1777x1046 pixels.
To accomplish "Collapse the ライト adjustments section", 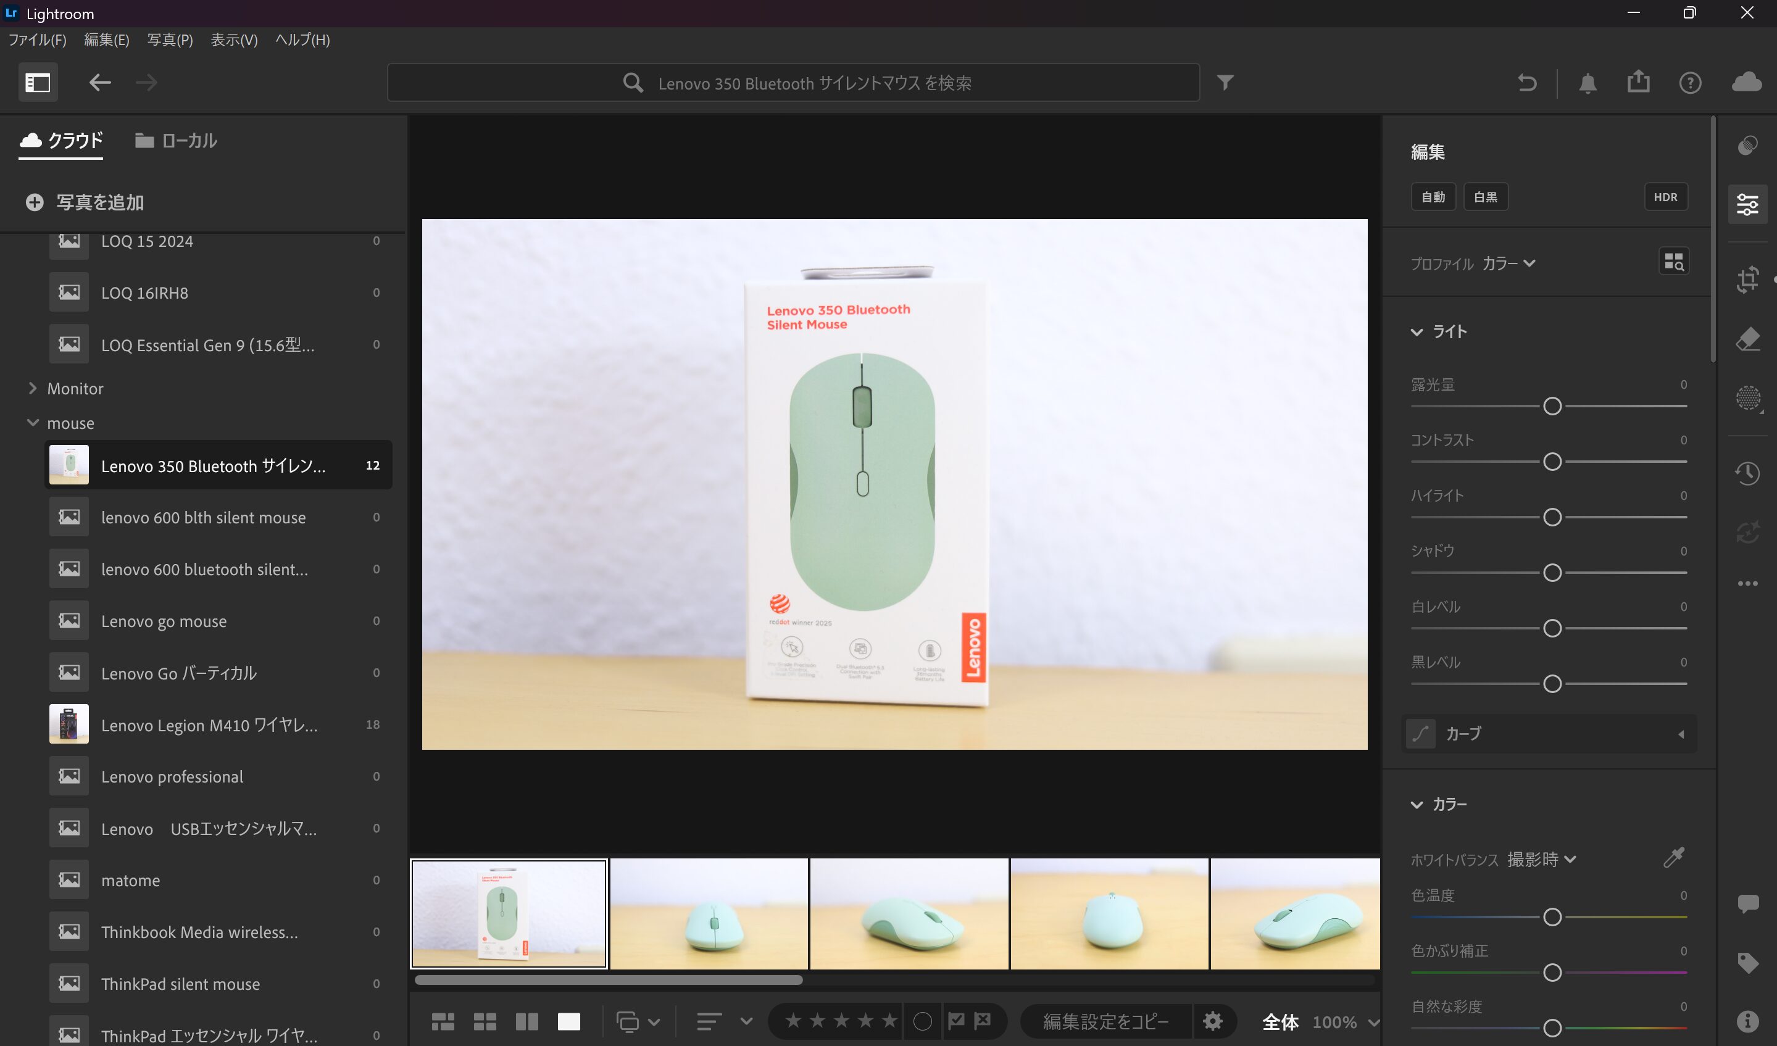I will (1418, 331).
